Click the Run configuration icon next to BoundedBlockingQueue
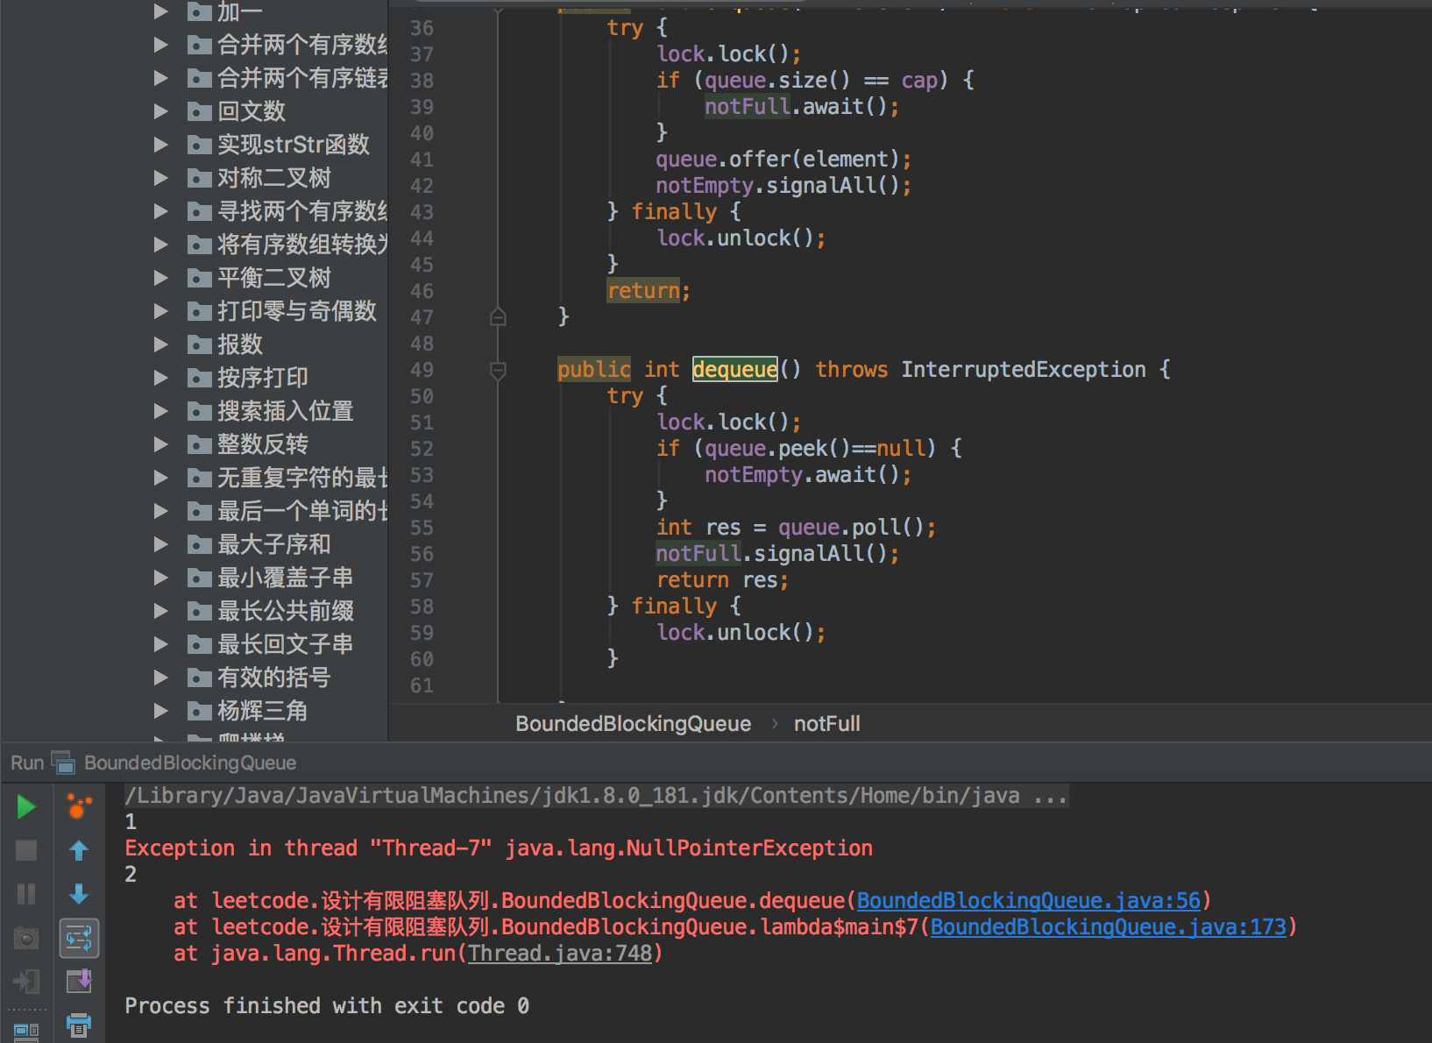Viewport: 1432px width, 1043px height. 63,763
